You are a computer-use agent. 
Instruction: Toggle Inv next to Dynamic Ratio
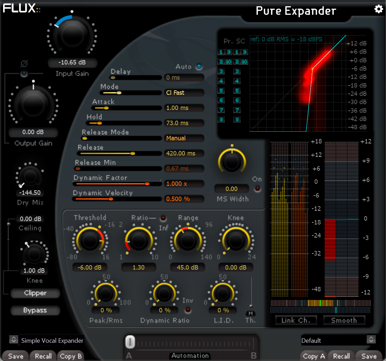188,310
